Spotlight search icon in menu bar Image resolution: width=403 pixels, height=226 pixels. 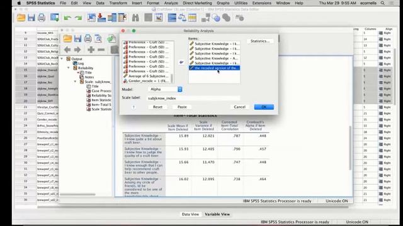[383, 3]
